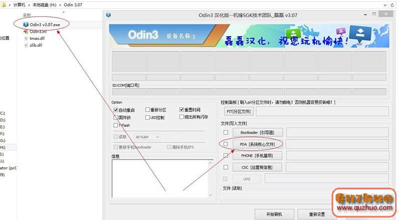The width and height of the screenshot is (399, 220).
Task: Open the AP RAM dropdown
Action: pyautogui.click(x=147, y=137)
